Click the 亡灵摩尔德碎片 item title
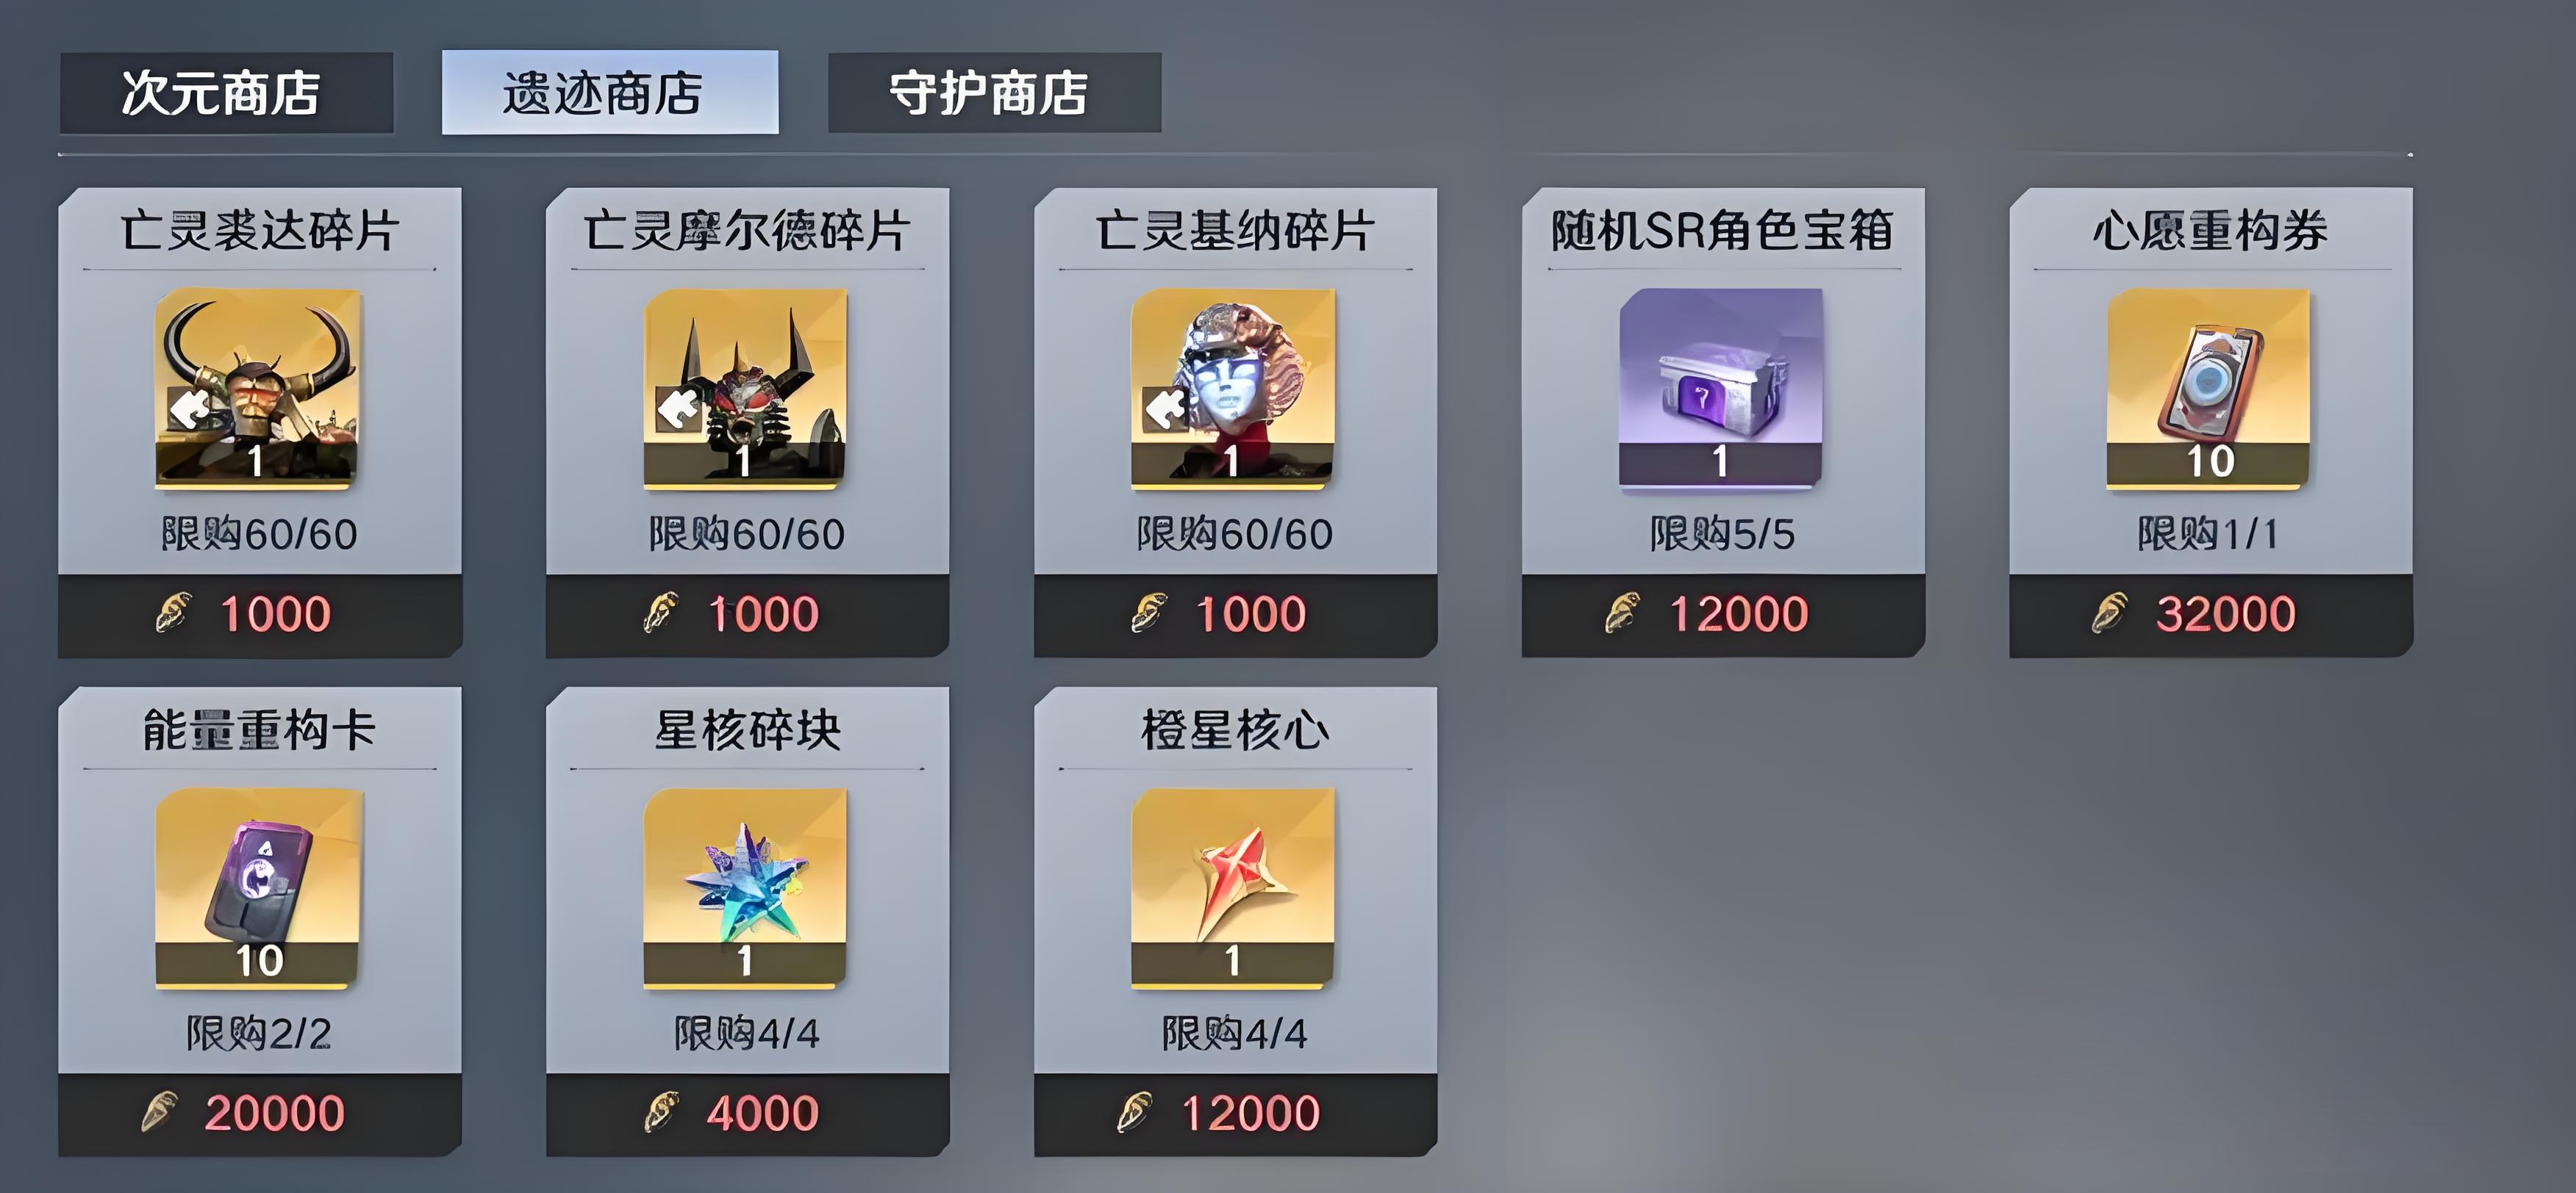 pos(747,231)
